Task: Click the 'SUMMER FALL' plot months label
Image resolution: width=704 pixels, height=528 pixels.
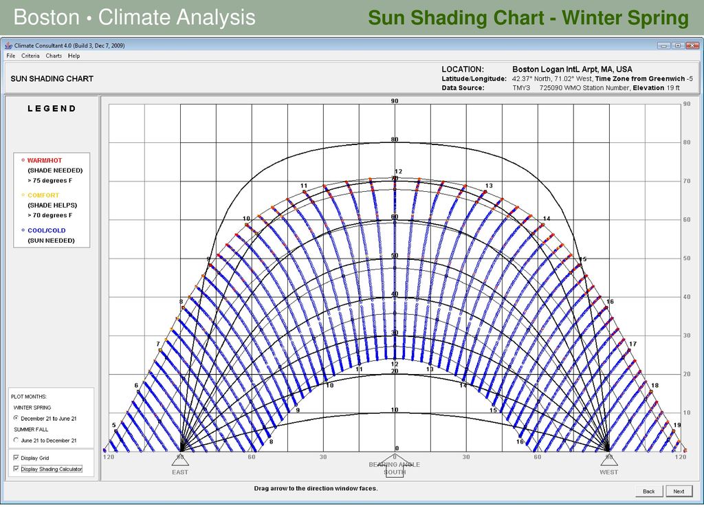Action: (30, 429)
